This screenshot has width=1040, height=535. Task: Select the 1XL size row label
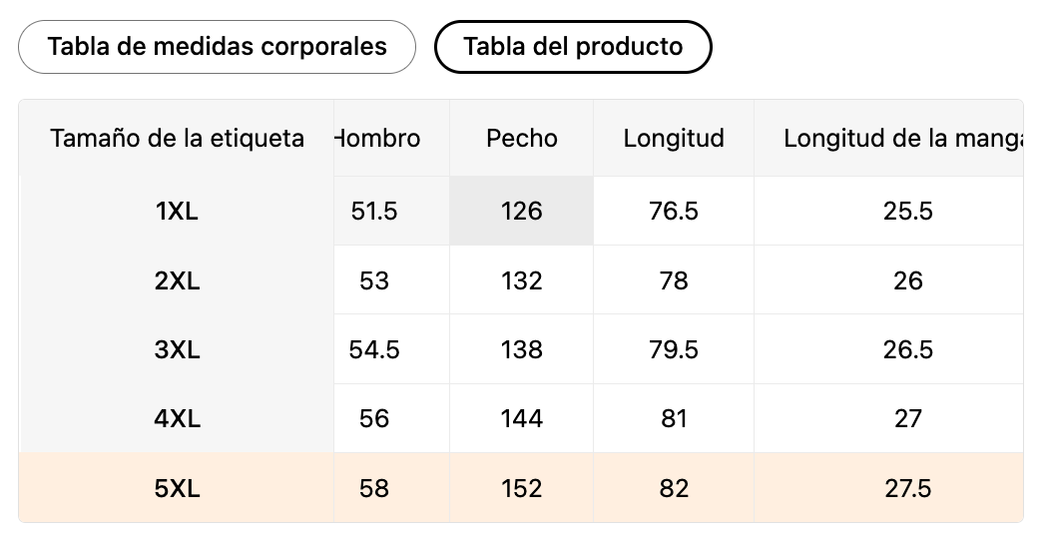[177, 212]
